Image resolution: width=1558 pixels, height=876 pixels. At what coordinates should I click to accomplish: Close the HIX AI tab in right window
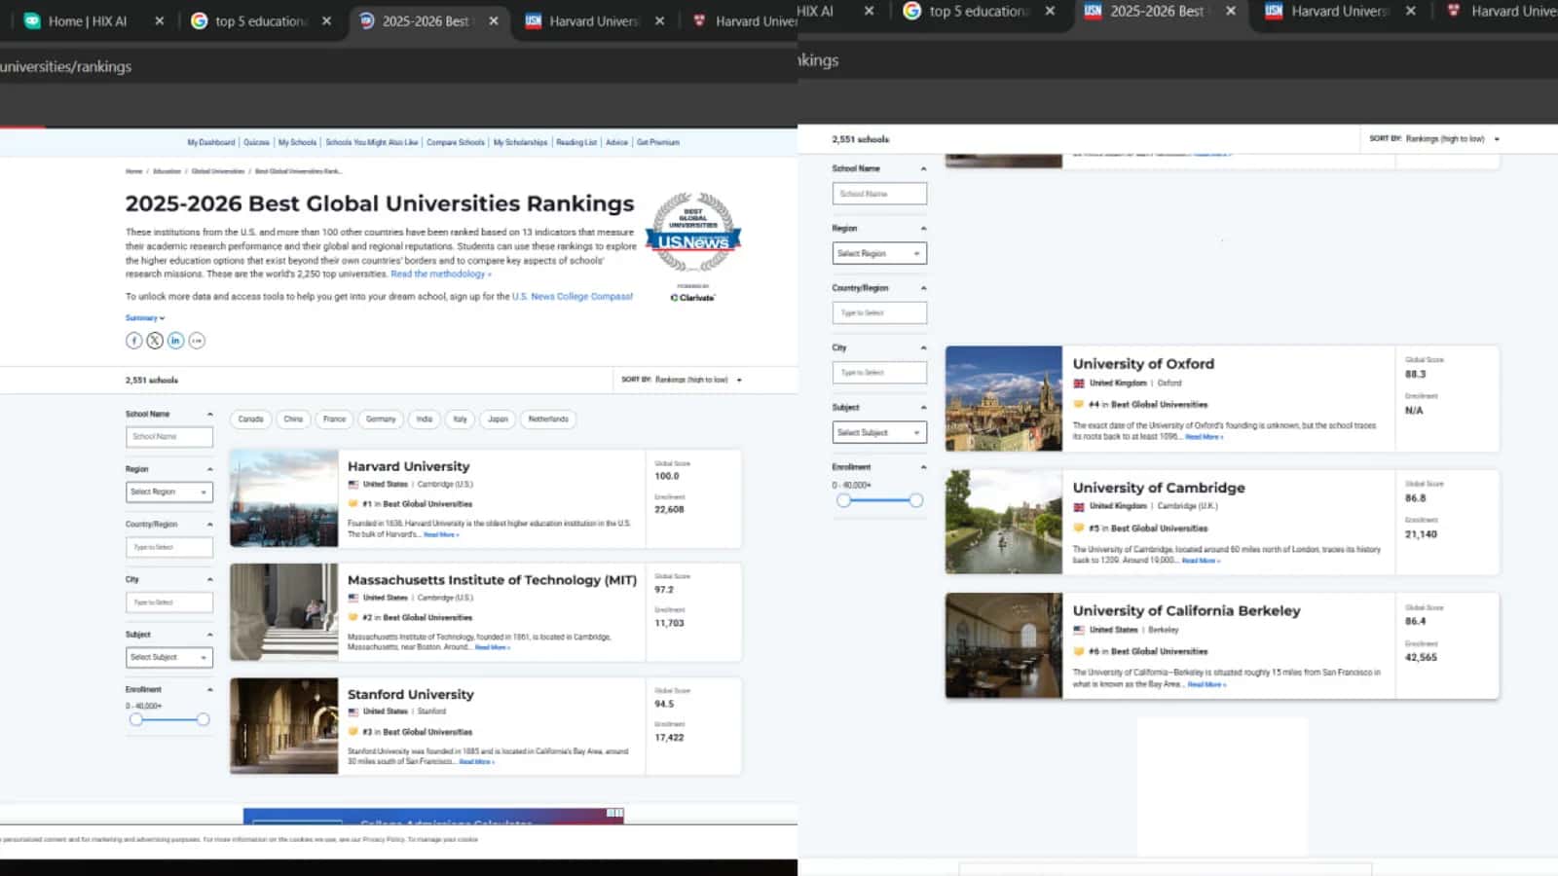click(869, 11)
